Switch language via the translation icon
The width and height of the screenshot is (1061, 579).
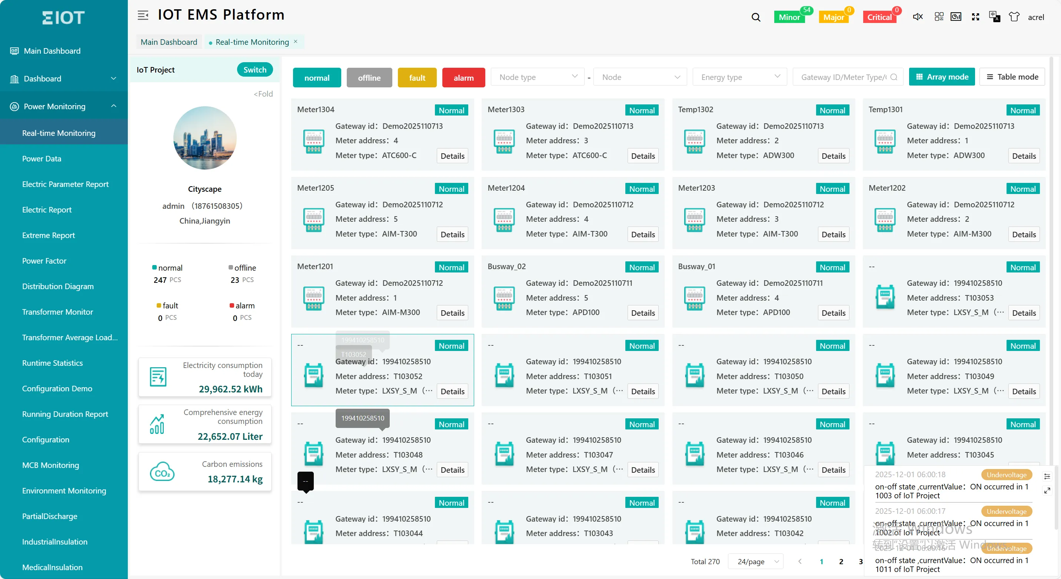(995, 16)
